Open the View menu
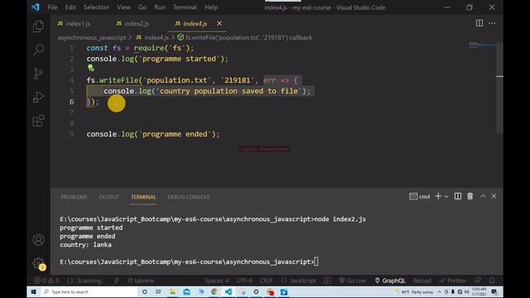Screen dimensions: 530x298 click(x=123, y=7)
